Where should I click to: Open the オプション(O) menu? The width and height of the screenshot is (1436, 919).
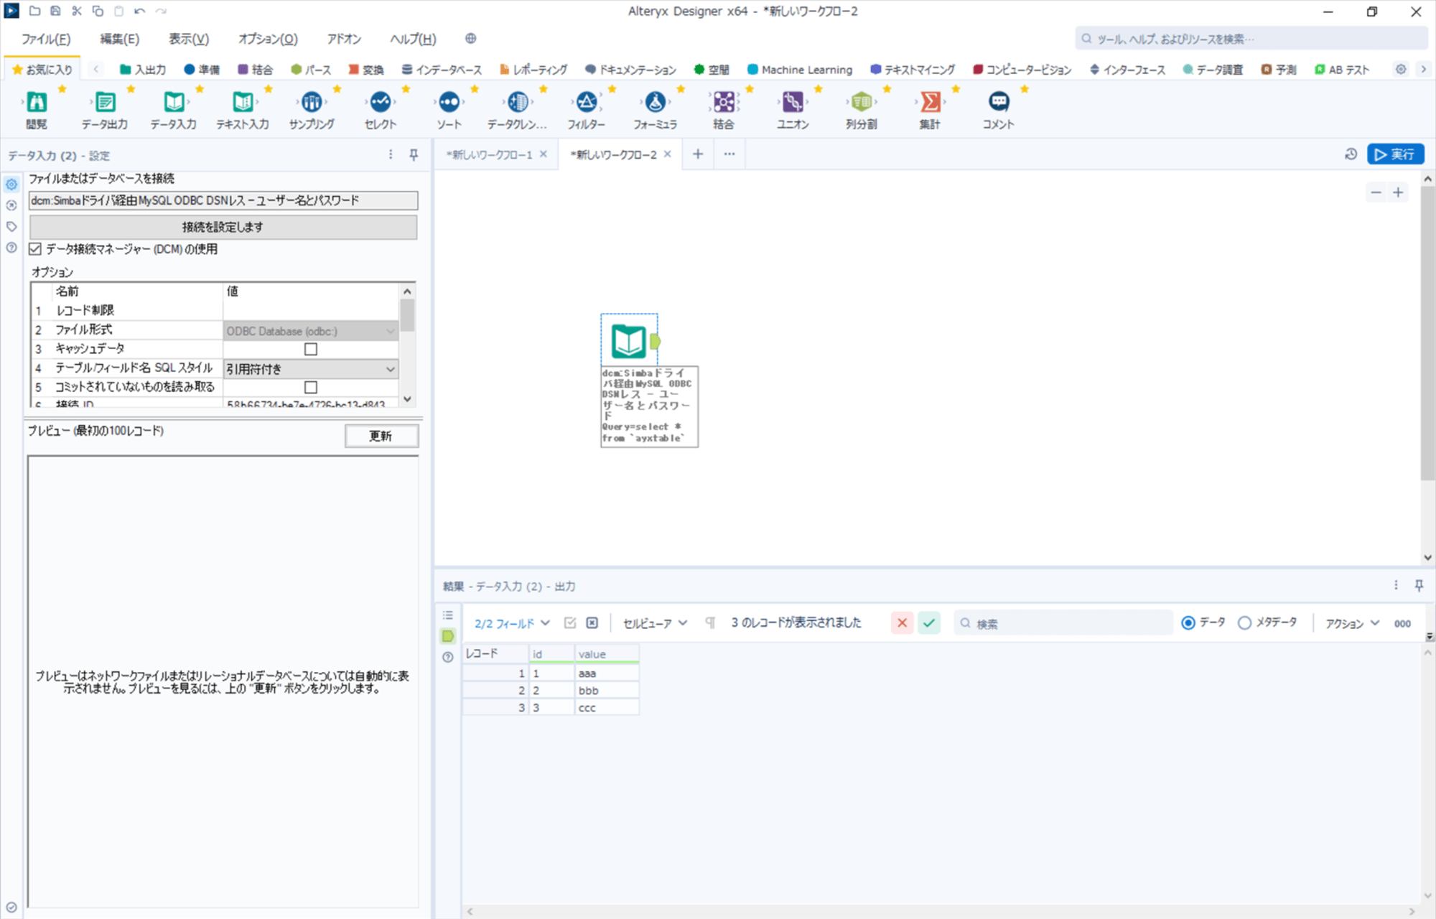click(x=268, y=39)
